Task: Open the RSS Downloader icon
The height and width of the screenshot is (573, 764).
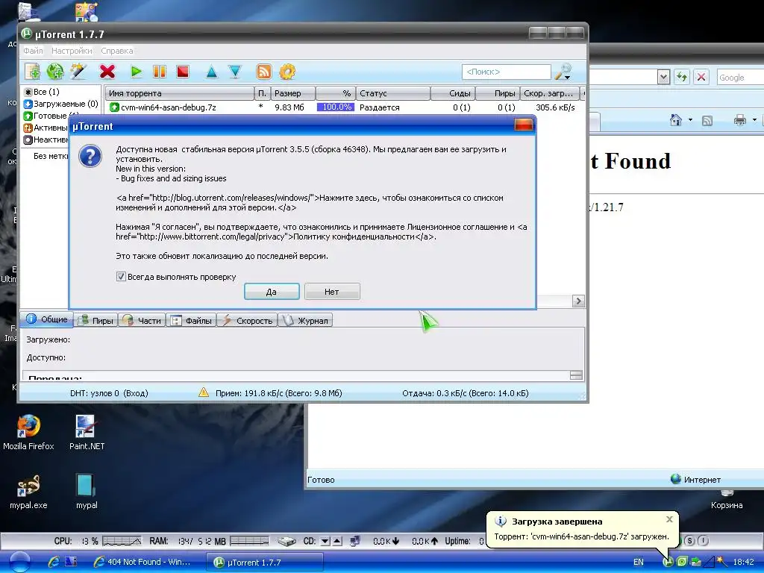Action: pos(263,72)
